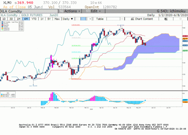
Task: Click the 'XLA Comdty : GOLD FUTURES' subtitle
Action: [21, 15]
